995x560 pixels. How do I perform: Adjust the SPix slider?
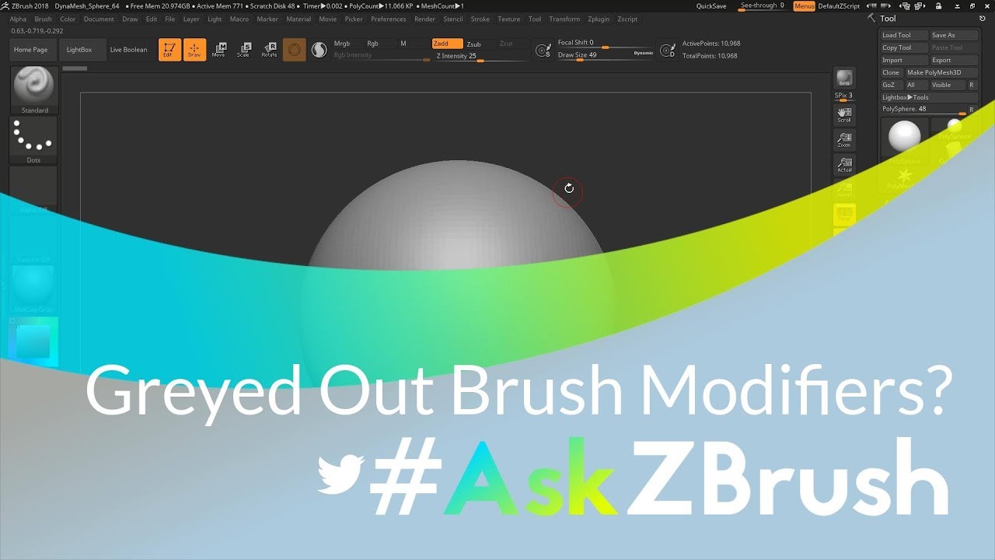[844, 96]
